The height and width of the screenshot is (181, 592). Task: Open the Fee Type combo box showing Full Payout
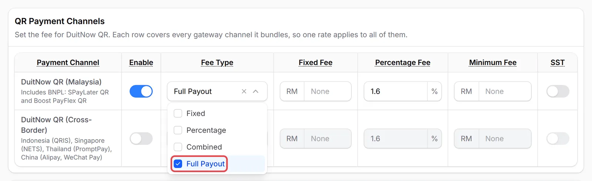[x=217, y=91]
